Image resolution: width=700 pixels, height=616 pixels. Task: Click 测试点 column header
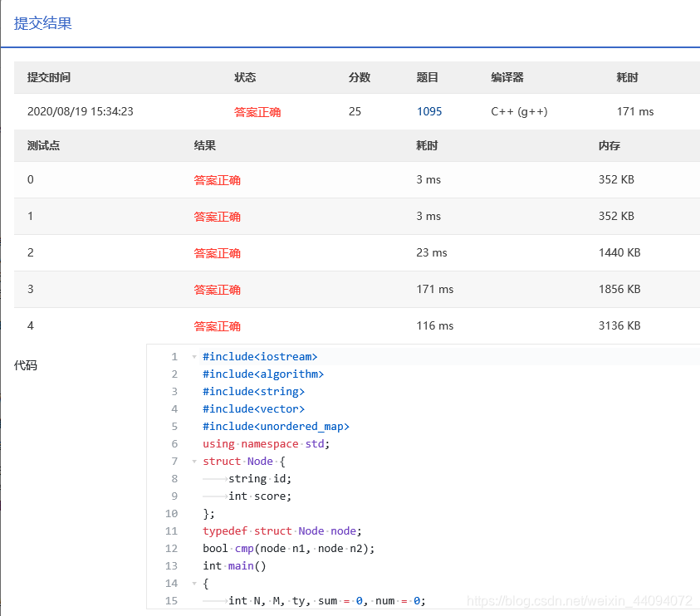point(43,145)
